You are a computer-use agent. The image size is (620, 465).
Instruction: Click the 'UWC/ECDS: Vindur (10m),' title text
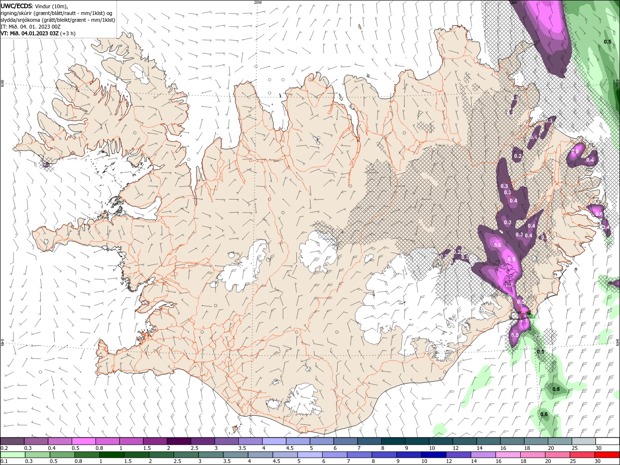pyautogui.click(x=34, y=6)
